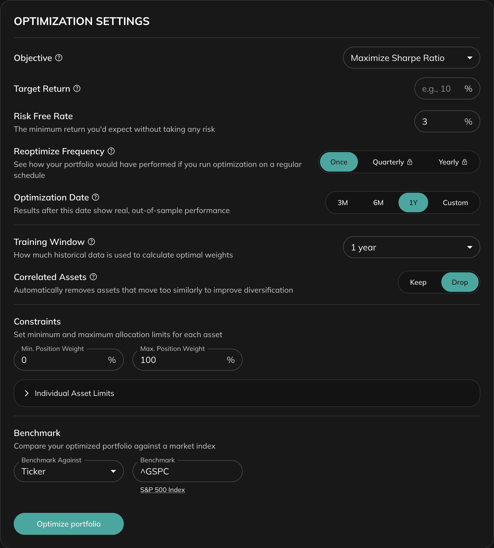Click the Optimization Date help icon
Image resolution: width=494 pixels, height=548 pixels.
click(x=95, y=197)
